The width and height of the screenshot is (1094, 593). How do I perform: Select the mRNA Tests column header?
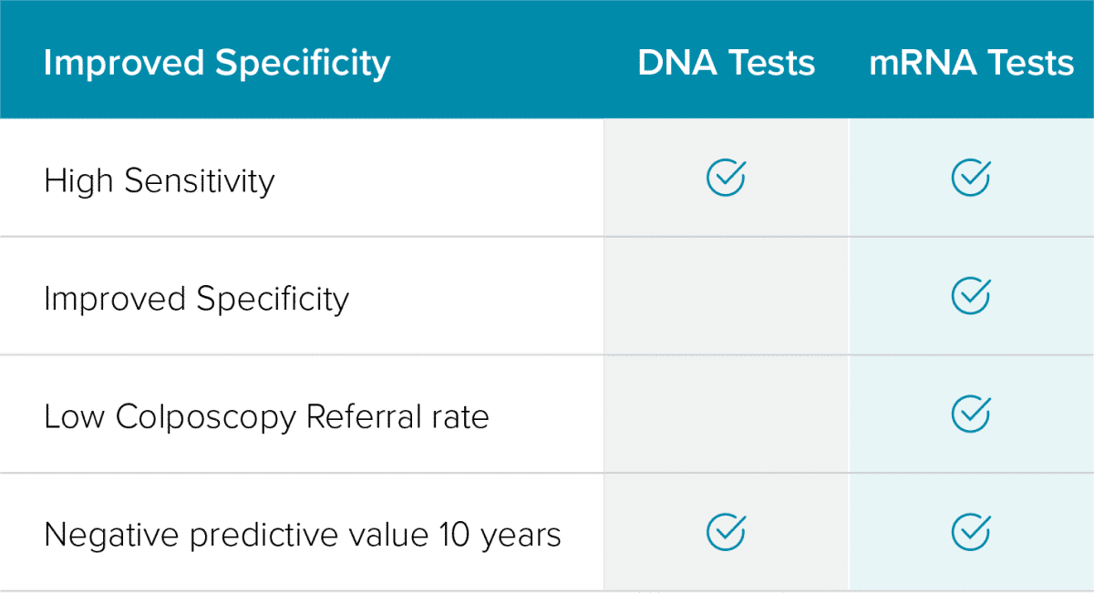[x=971, y=63]
